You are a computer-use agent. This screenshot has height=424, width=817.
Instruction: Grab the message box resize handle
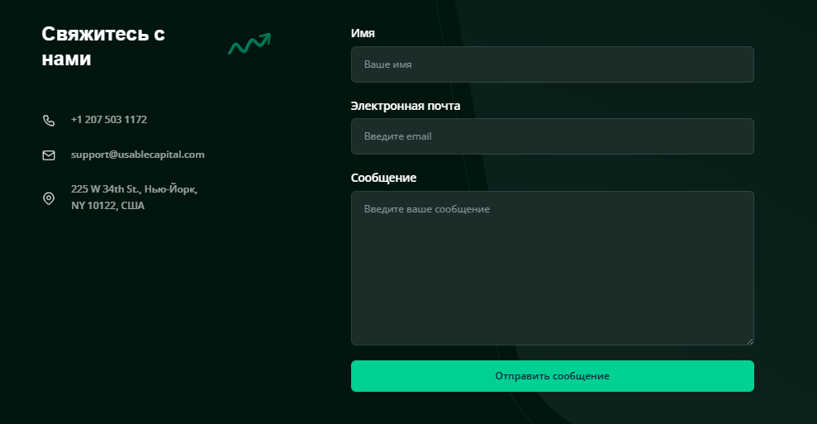click(x=750, y=341)
